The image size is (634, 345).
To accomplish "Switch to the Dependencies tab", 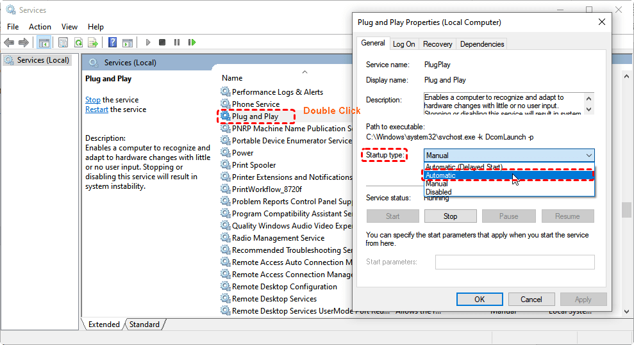I will point(482,44).
